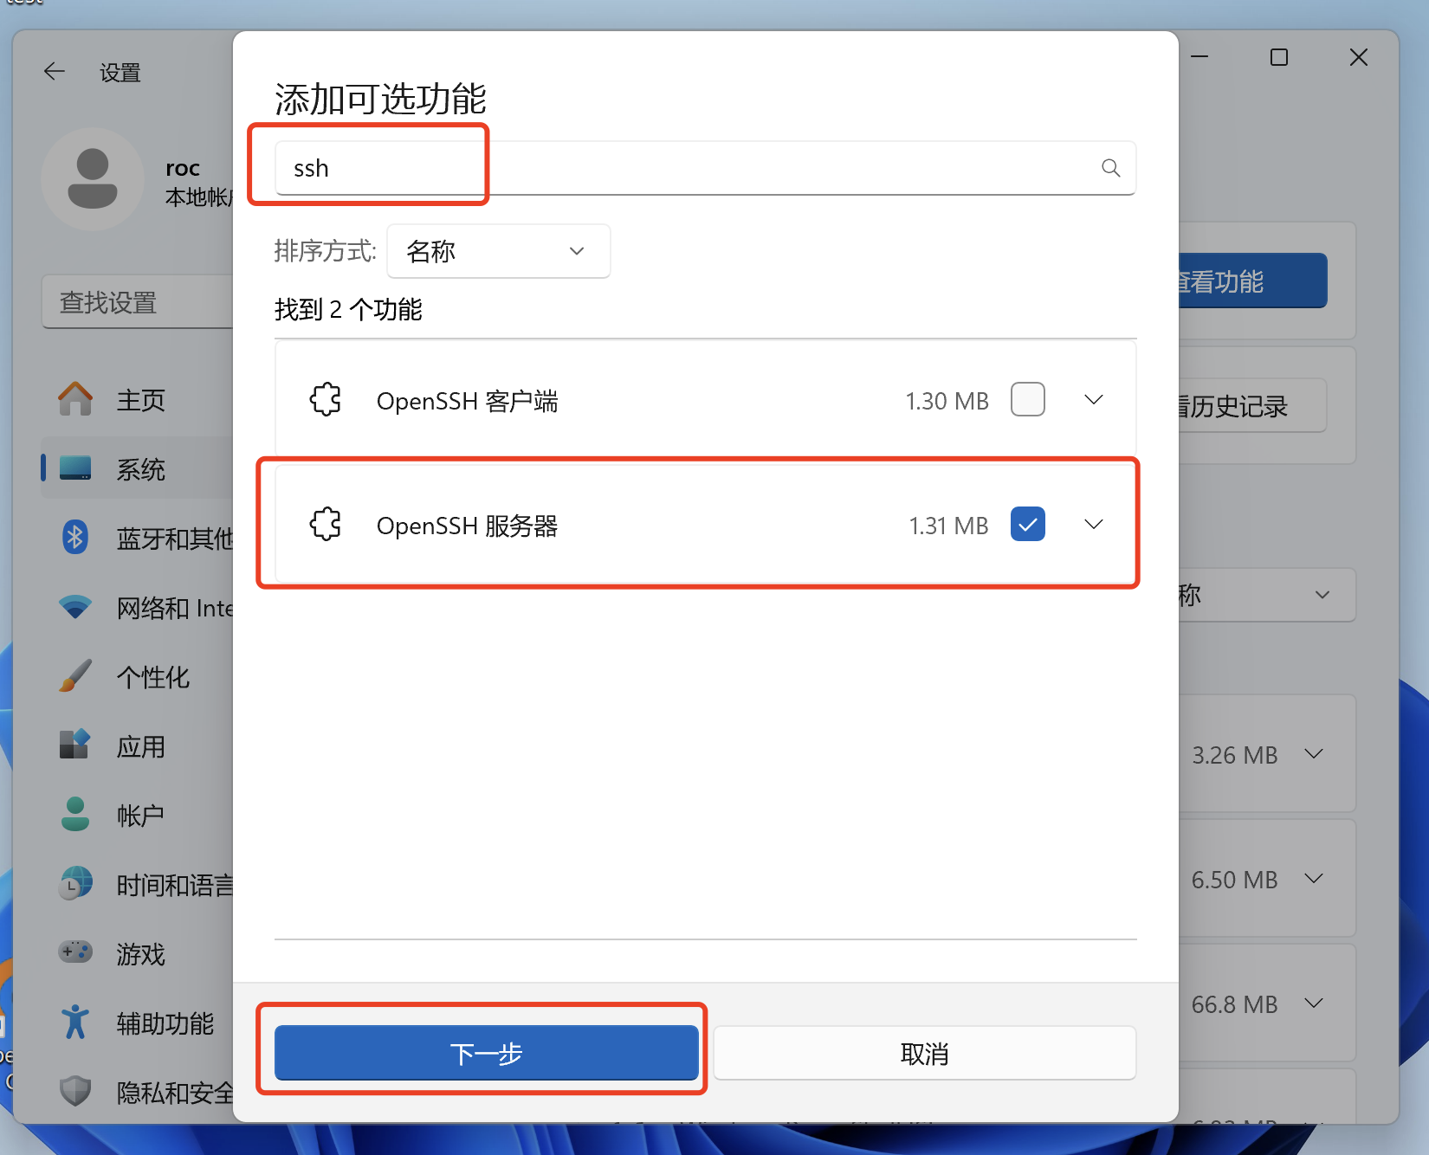This screenshot has width=1429, height=1155.
Task: Click the 取消 button
Action: point(925,1053)
